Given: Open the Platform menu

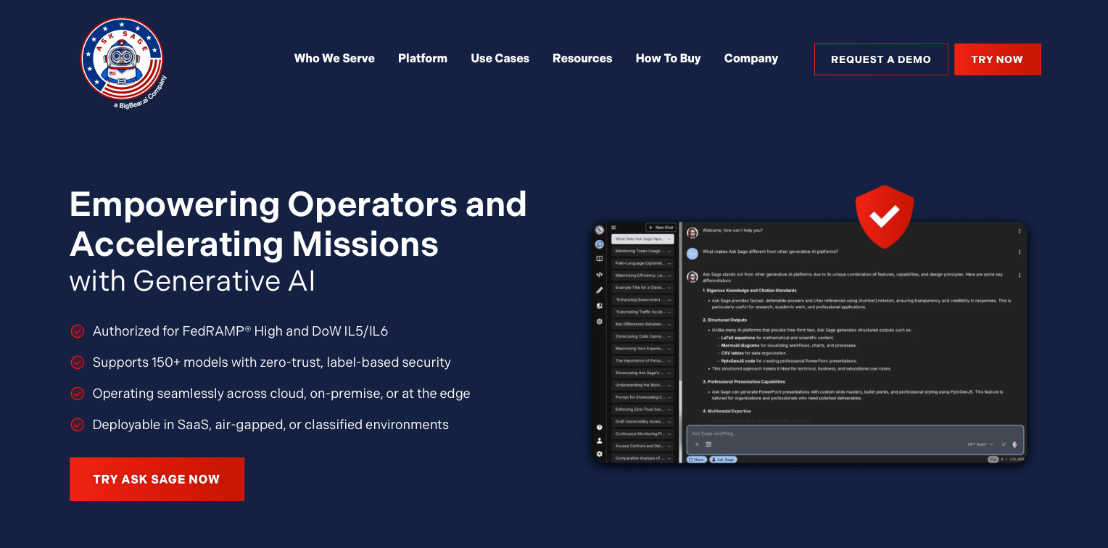Looking at the screenshot, I should [423, 59].
